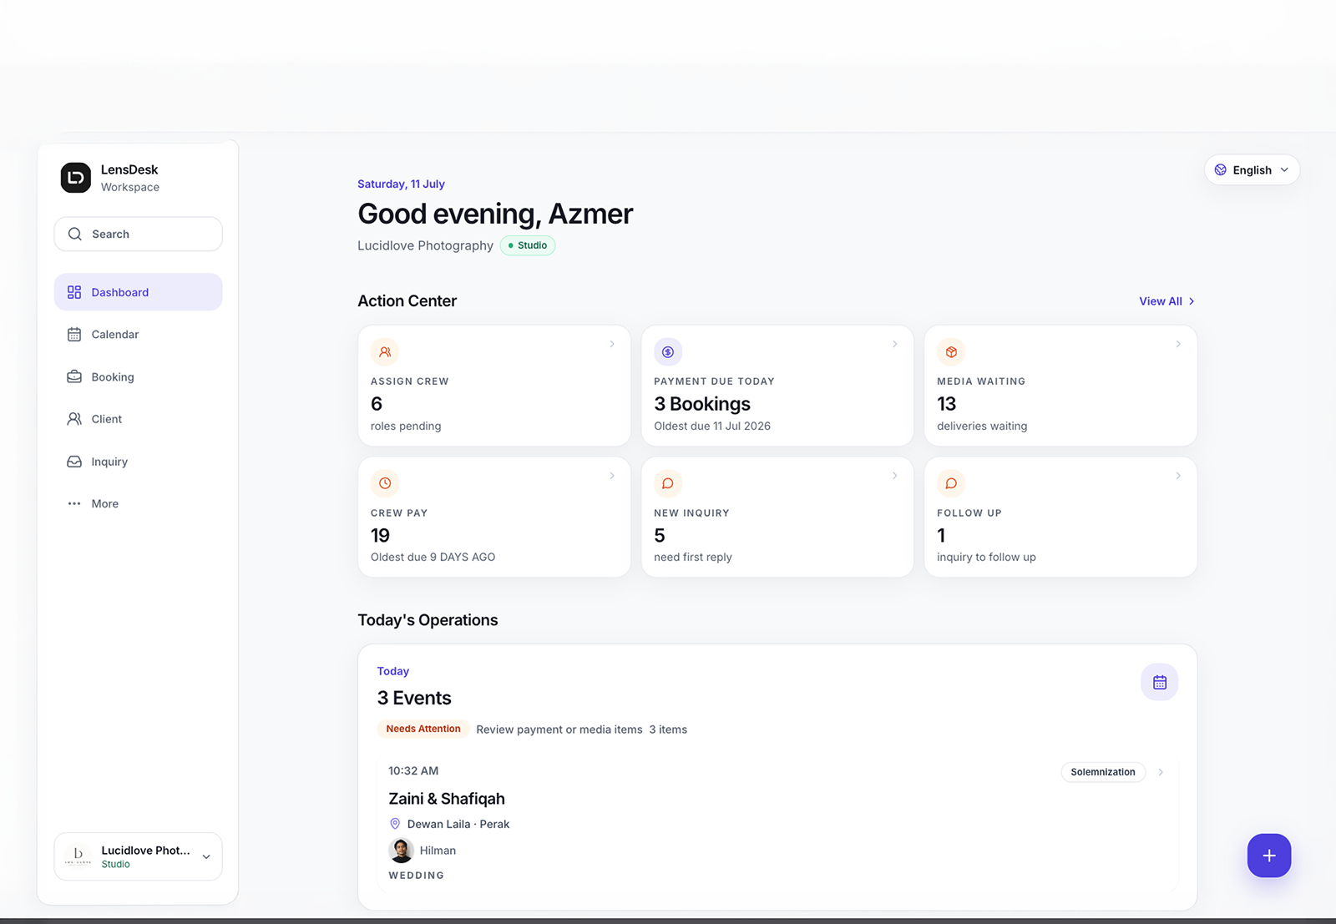This screenshot has width=1336, height=924.
Task: Click 'Oldest due 9 DAYS AGO' text
Action: tap(433, 557)
